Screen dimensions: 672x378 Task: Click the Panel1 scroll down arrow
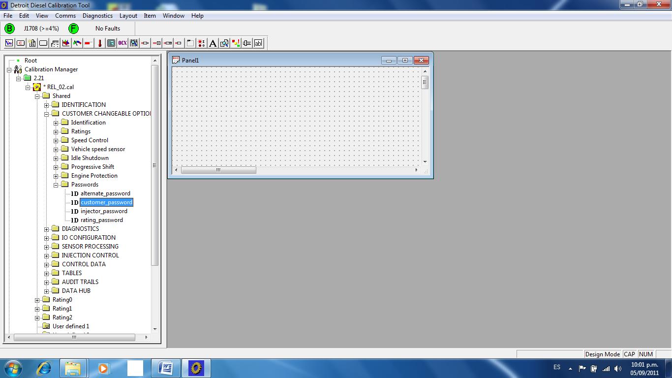(425, 161)
